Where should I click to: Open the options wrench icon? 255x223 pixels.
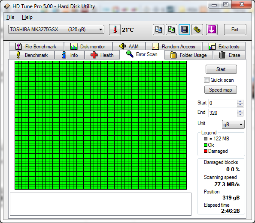[x=197, y=30]
